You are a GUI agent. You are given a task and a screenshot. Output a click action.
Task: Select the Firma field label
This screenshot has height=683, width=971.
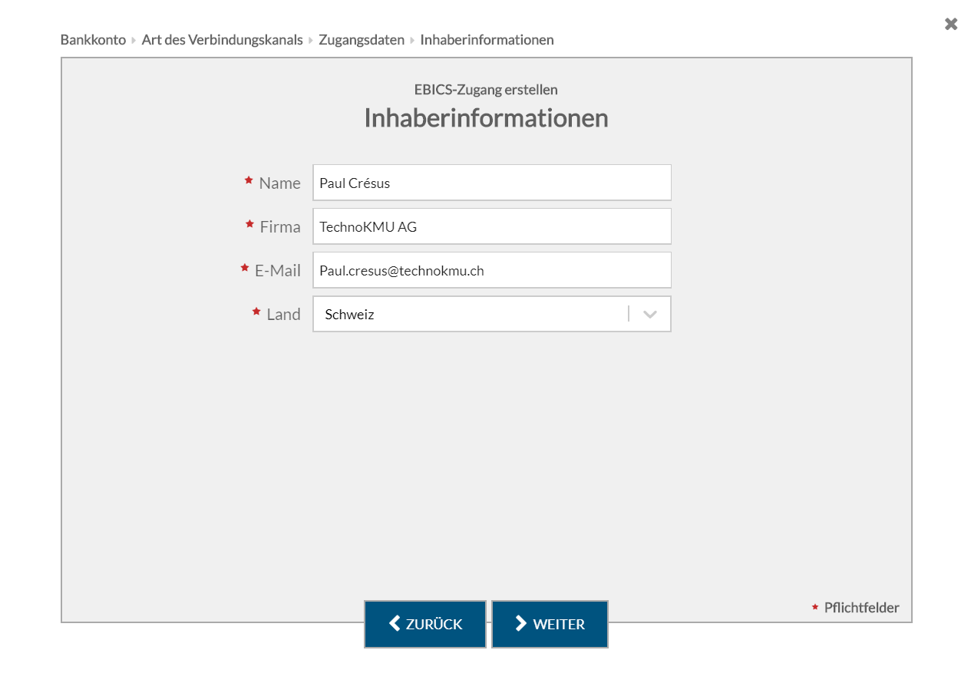(280, 227)
